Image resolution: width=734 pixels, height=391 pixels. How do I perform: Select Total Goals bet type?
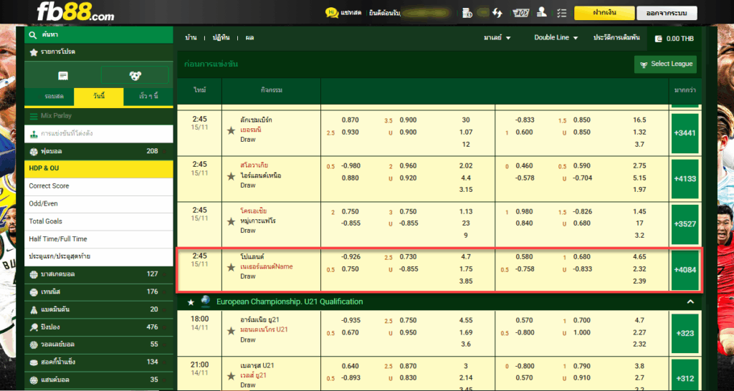(x=99, y=221)
